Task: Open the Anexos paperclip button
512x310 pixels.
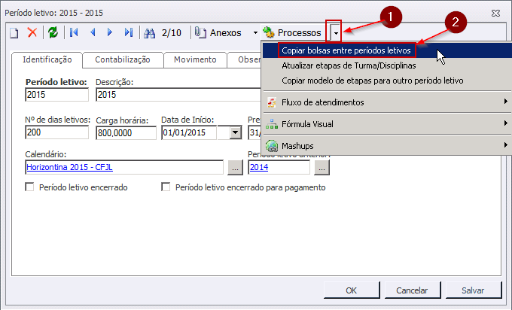Action: point(218,32)
